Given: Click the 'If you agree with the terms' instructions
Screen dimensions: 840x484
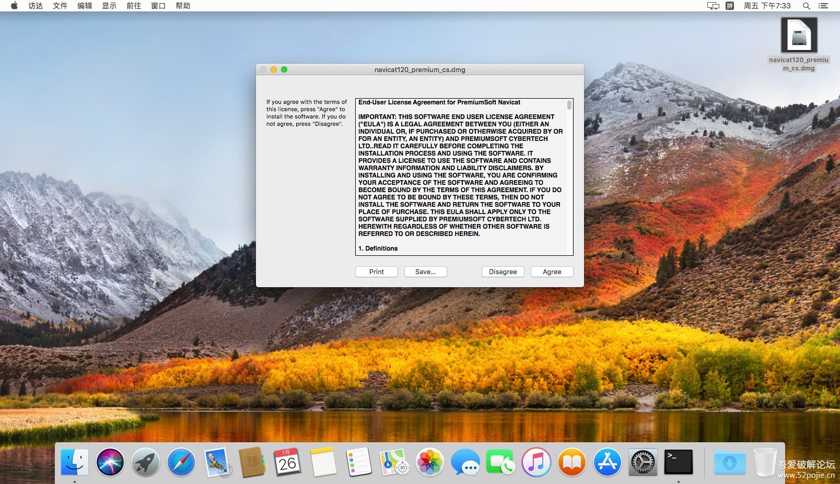Looking at the screenshot, I should (306, 113).
